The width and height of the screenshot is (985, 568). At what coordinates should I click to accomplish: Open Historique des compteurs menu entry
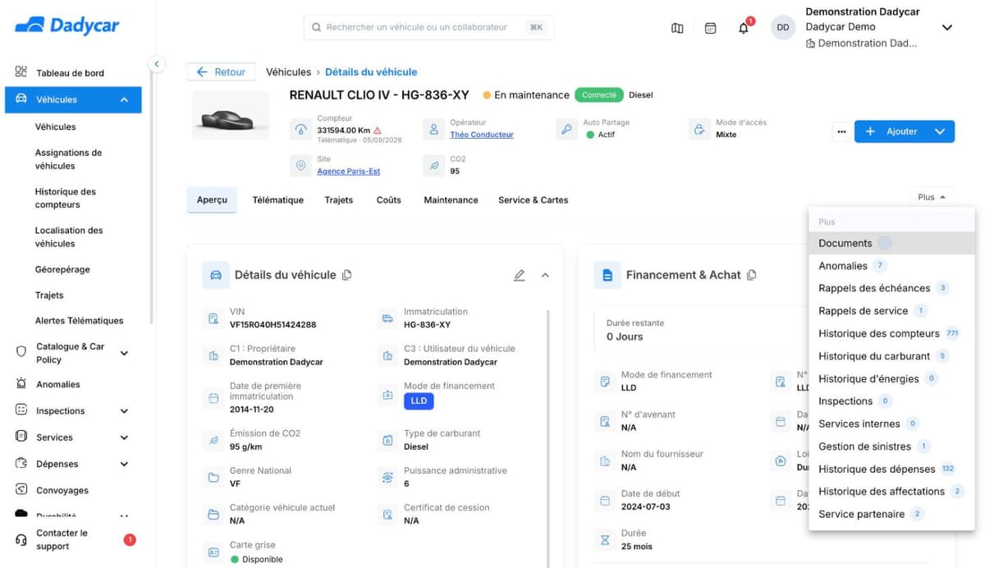[x=891, y=333]
